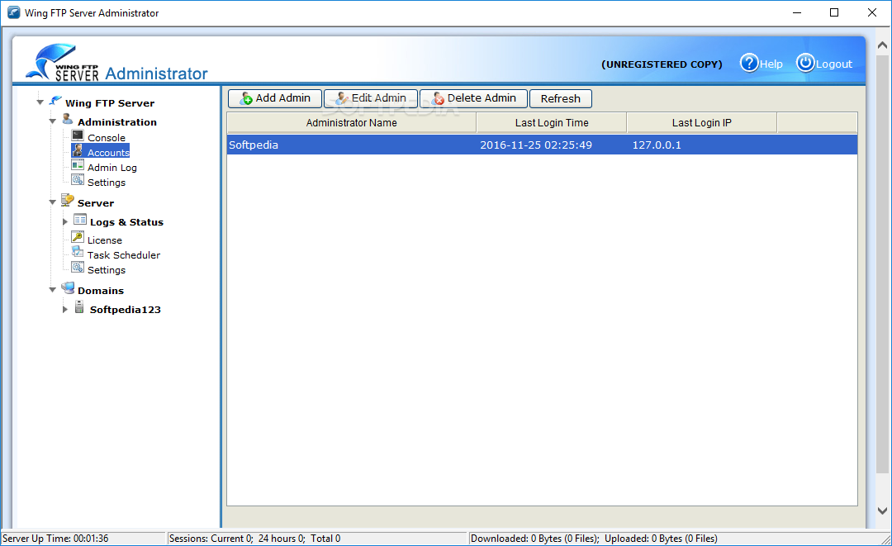Open Task Scheduler entry

click(x=123, y=254)
